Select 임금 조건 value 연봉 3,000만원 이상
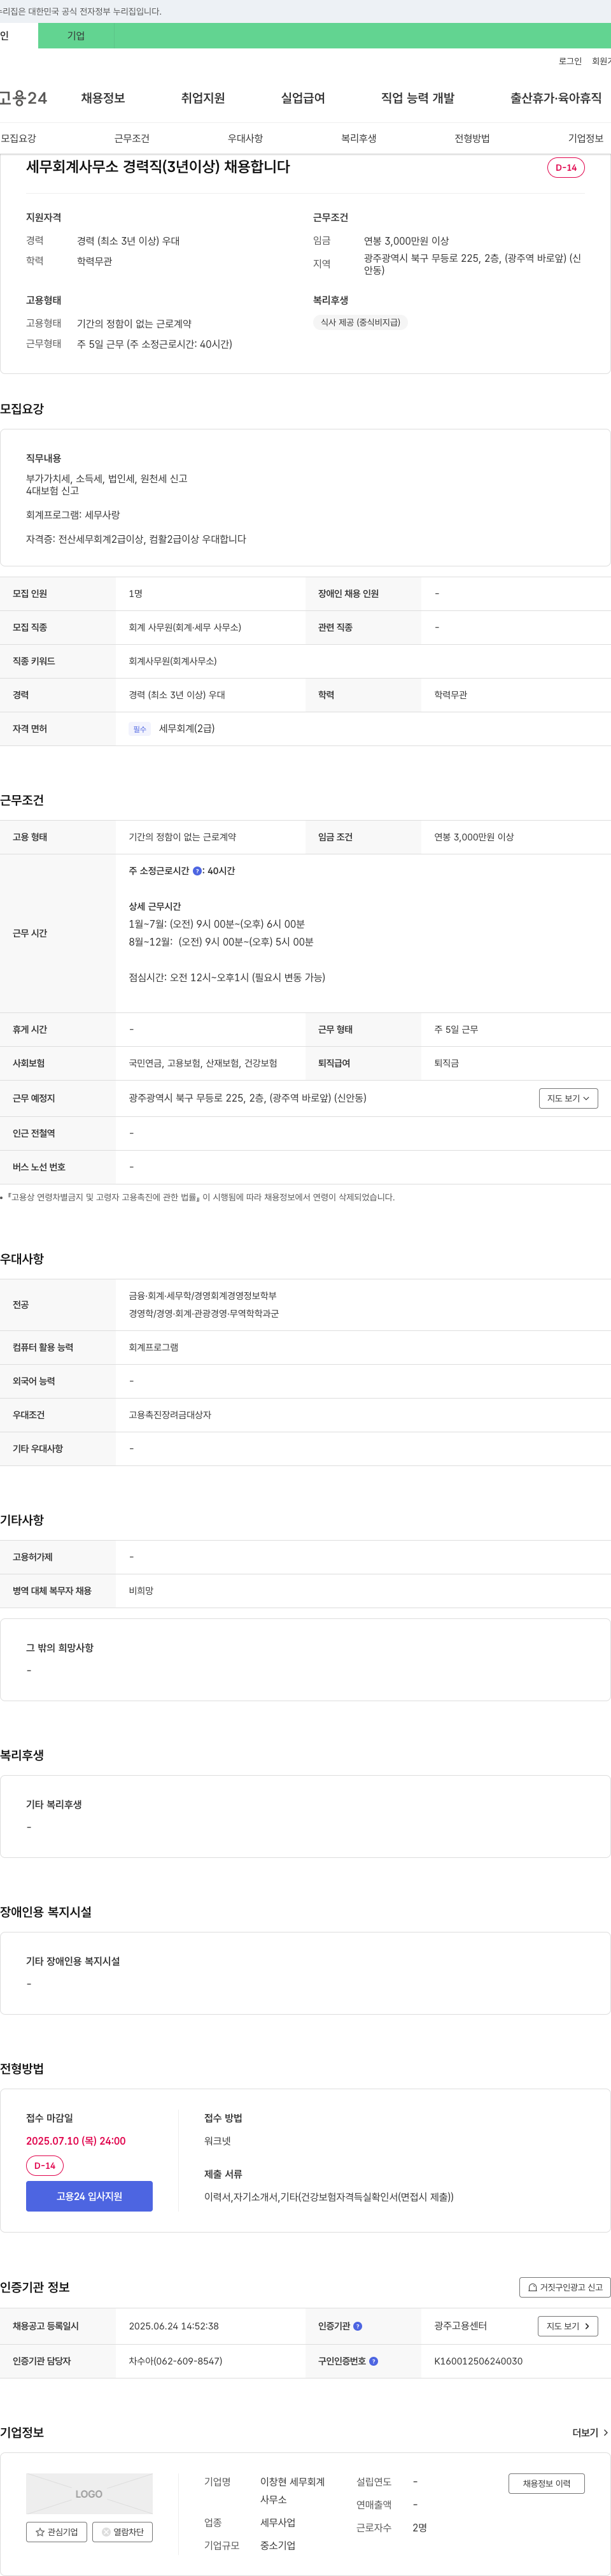The width and height of the screenshot is (611, 2576). pos(474,837)
